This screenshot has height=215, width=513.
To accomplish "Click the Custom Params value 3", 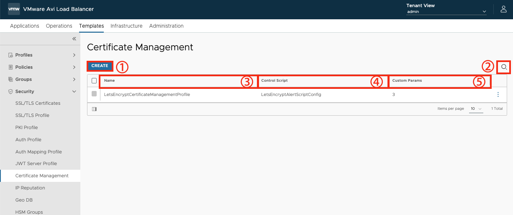I will (x=393, y=95).
